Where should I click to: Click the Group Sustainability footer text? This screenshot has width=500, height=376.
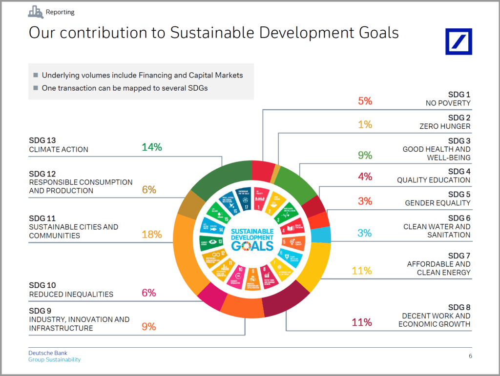click(54, 360)
